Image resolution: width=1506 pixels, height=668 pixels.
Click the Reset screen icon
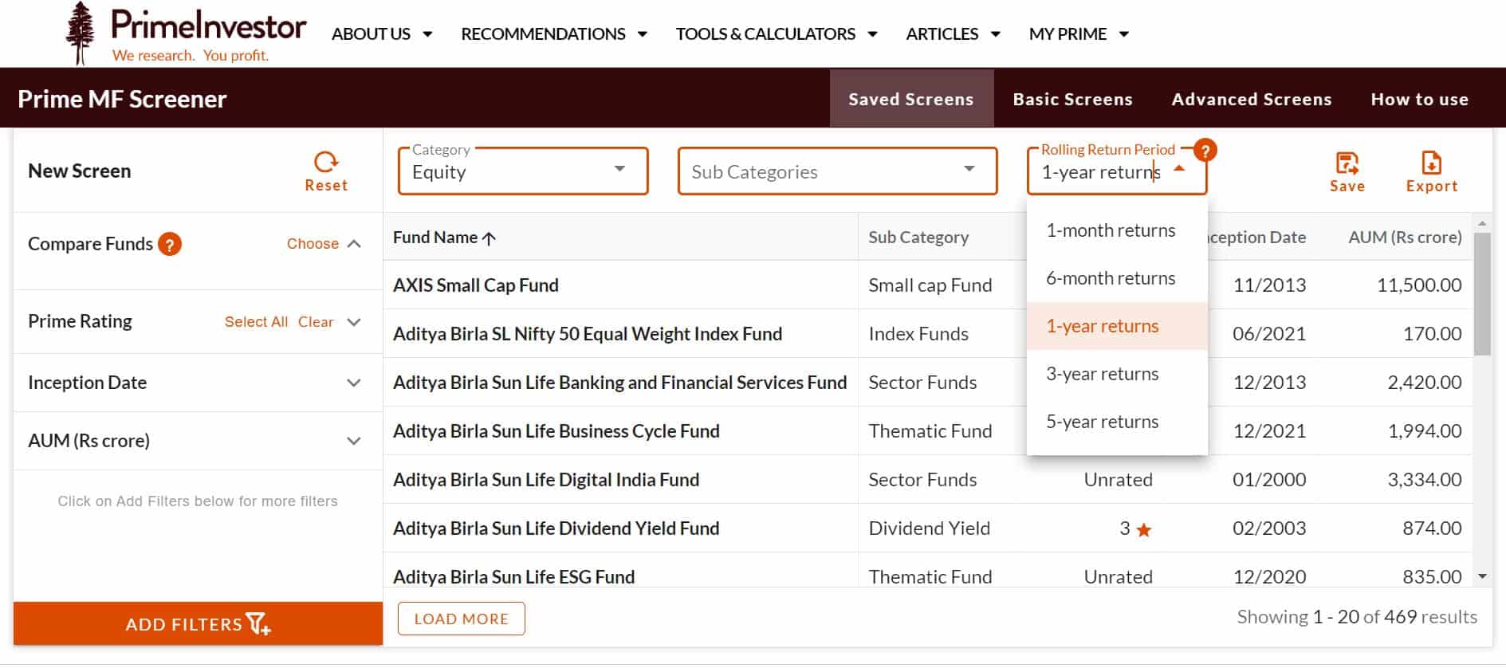326,162
